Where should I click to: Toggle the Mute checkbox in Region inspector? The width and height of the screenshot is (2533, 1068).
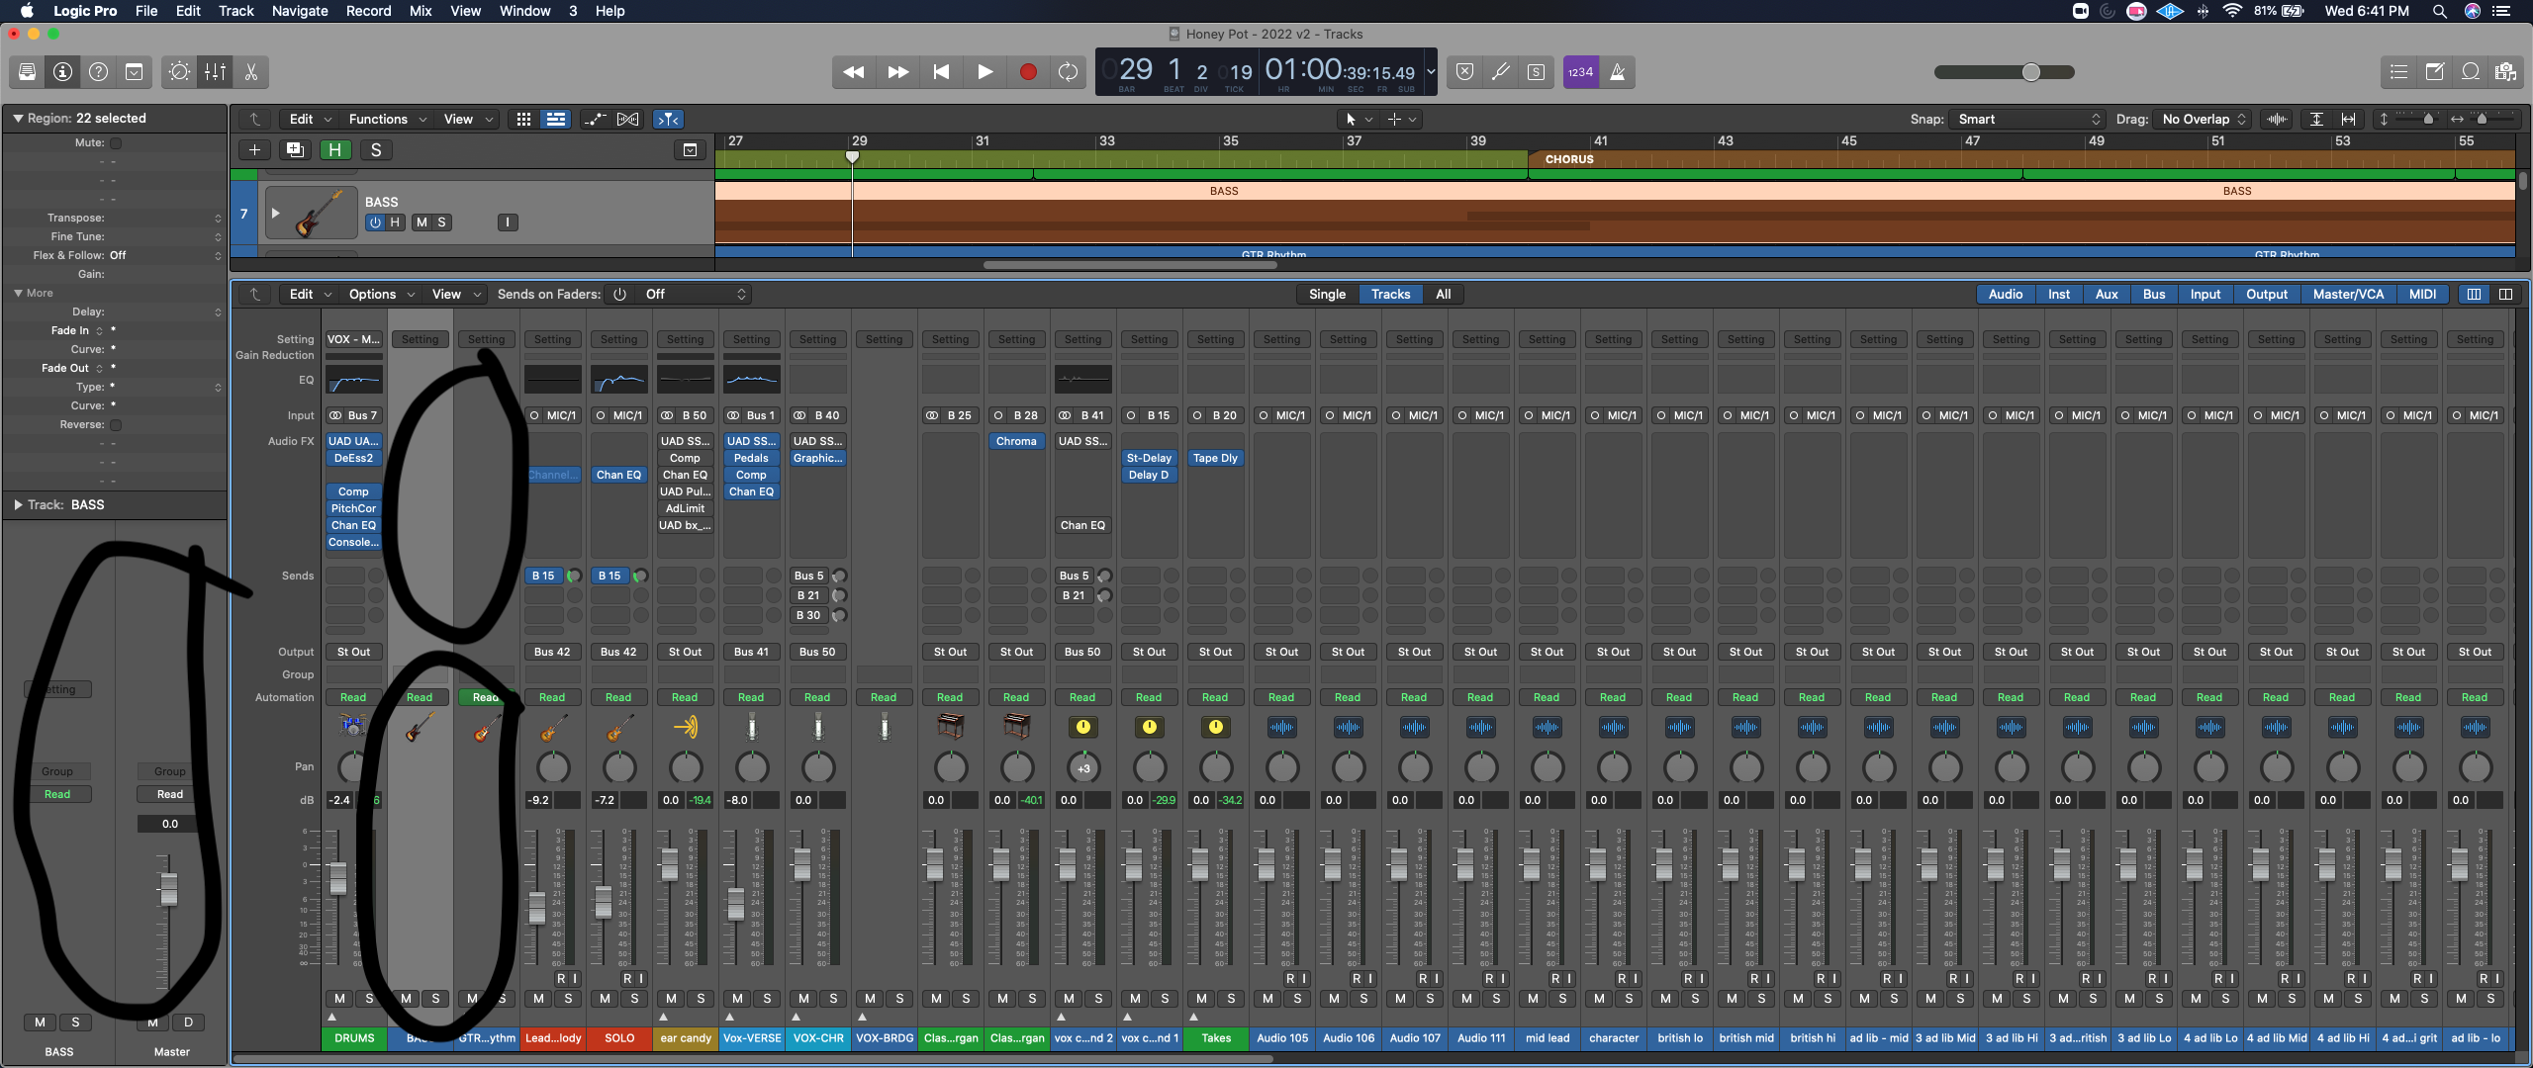point(116,142)
